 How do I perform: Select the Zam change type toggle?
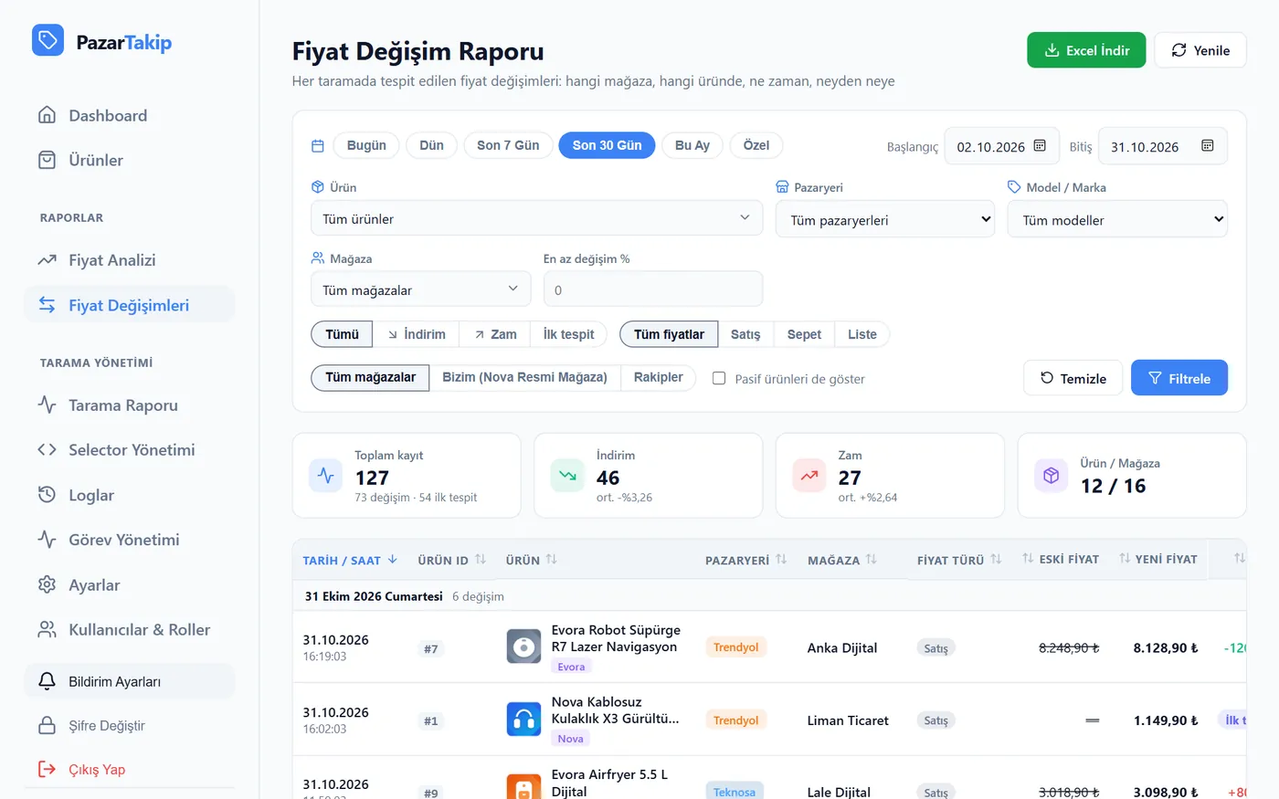click(x=495, y=334)
